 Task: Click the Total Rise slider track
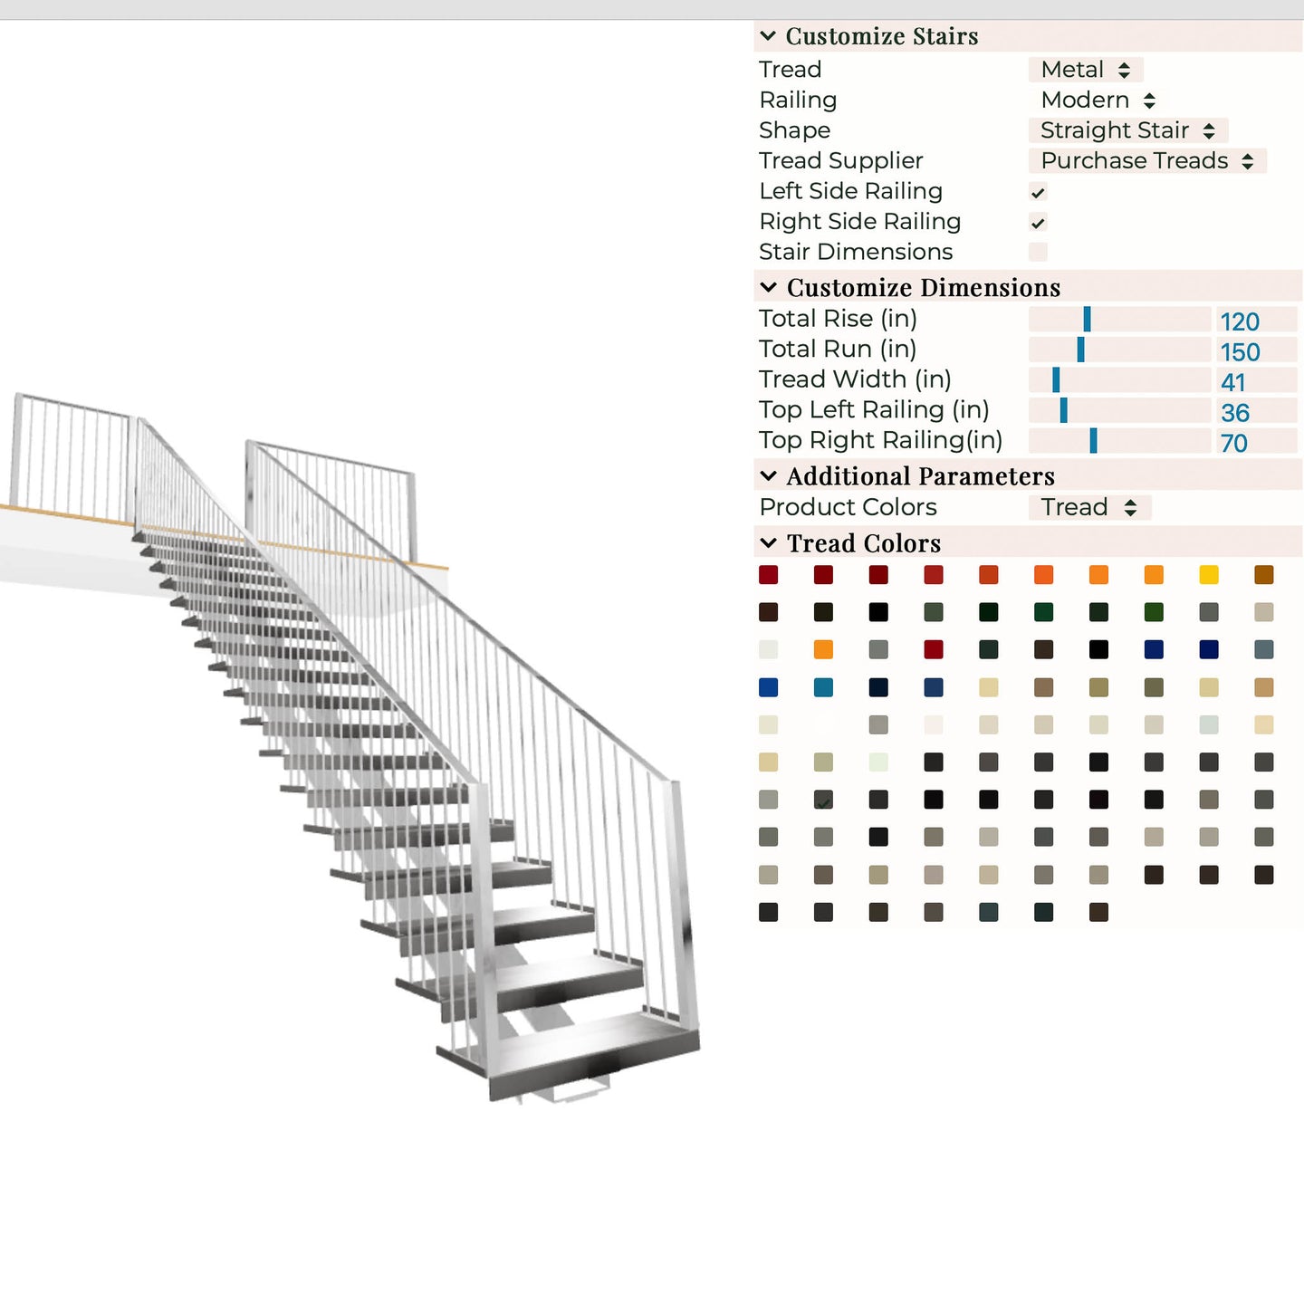pyautogui.click(x=1119, y=320)
